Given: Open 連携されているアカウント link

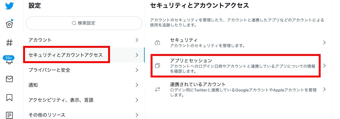Looking at the screenshot, I should [x=238, y=89].
